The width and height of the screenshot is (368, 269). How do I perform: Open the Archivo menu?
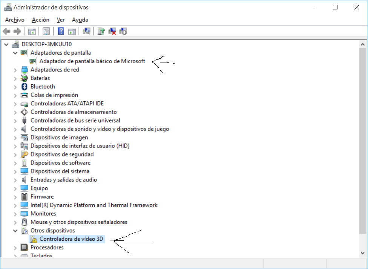(x=14, y=20)
